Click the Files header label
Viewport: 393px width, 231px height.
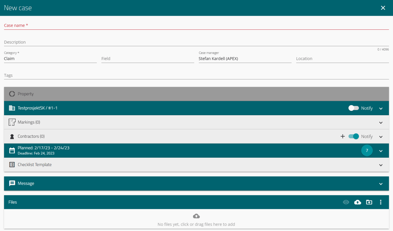[13, 202]
